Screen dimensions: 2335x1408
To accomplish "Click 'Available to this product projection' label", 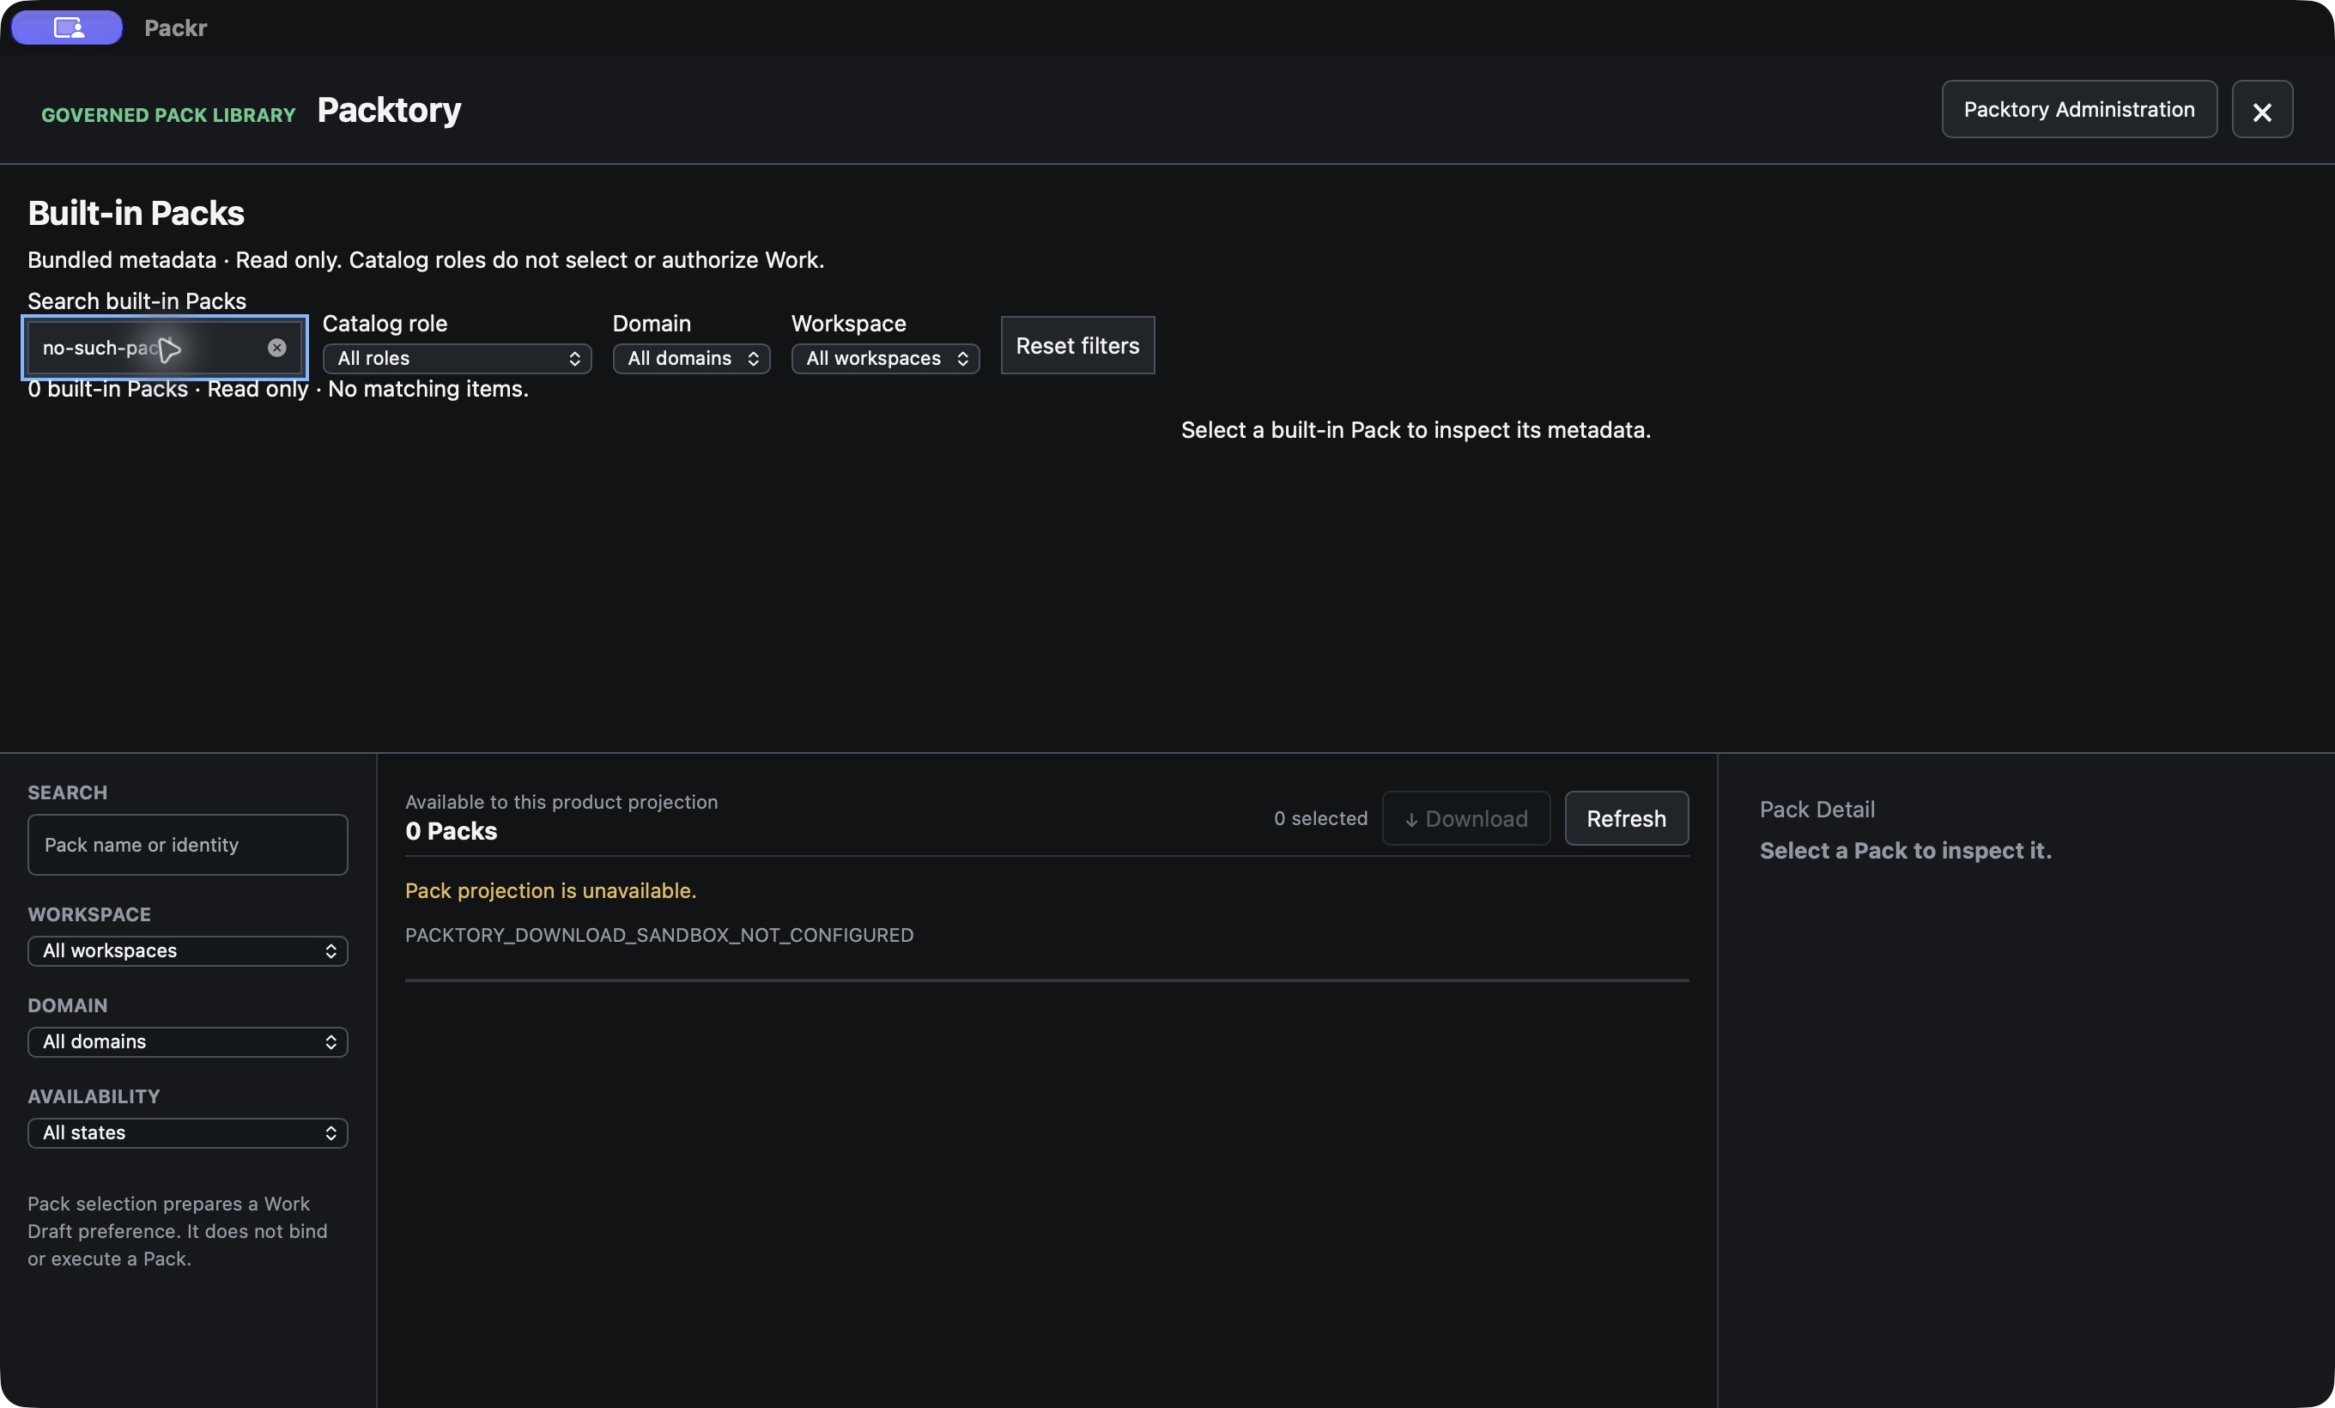I will coord(561,803).
